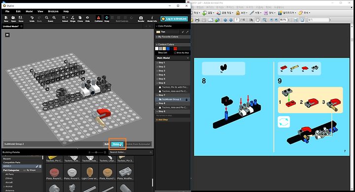Open the Model menu

pos(29,11)
